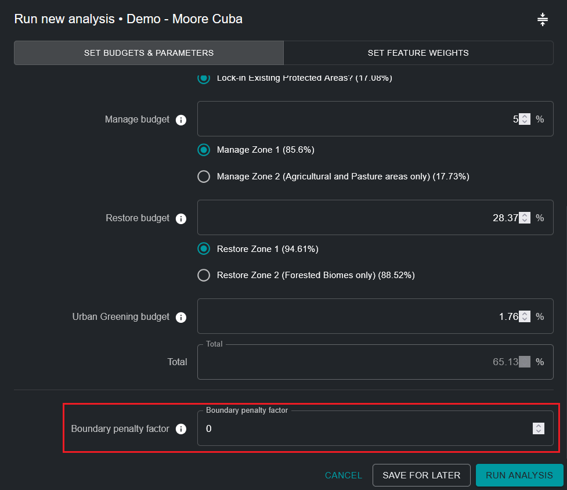Adjust Restore budget spinner arrows
This screenshot has height=490, width=567.
[x=525, y=218]
